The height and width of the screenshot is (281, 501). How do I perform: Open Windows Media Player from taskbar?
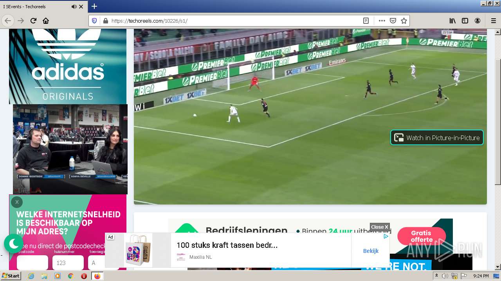coord(58,276)
